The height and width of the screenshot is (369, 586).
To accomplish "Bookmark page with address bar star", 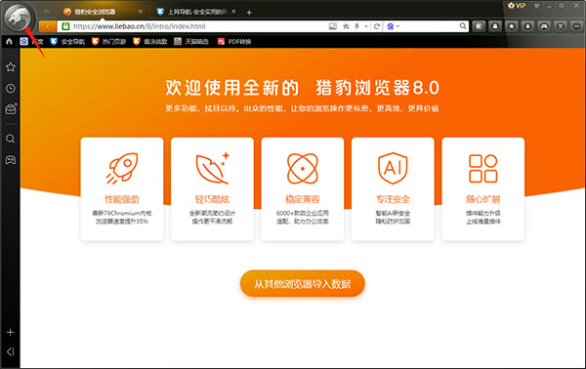I will [346, 26].
